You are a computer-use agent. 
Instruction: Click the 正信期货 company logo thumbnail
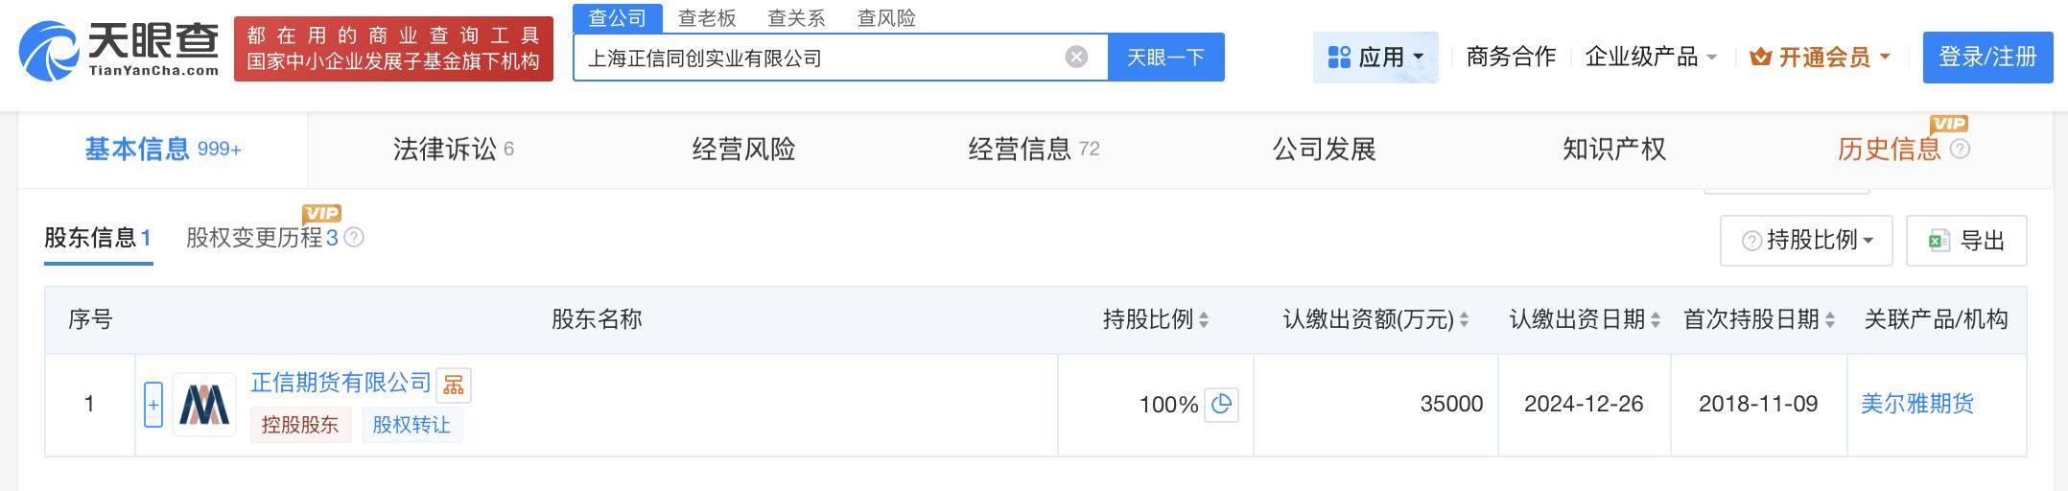click(204, 405)
